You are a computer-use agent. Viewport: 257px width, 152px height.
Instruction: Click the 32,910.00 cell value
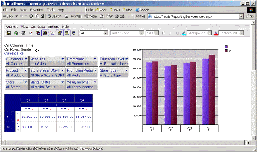pyautogui.click(x=30, y=117)
